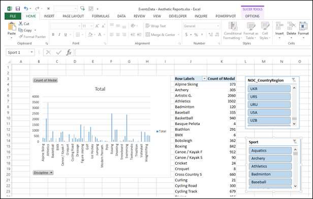313x199 pixels.
Task: Toggle the UKR slicer item
Action: click(269, 89)
